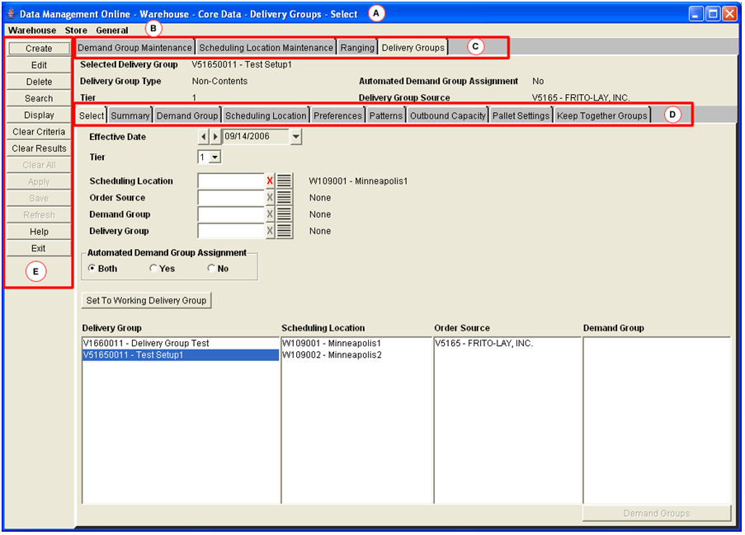This screenshot has width=745, height=535.
Task: Select V51650011 - Test Setup1 row
Action: coord(181,354)
